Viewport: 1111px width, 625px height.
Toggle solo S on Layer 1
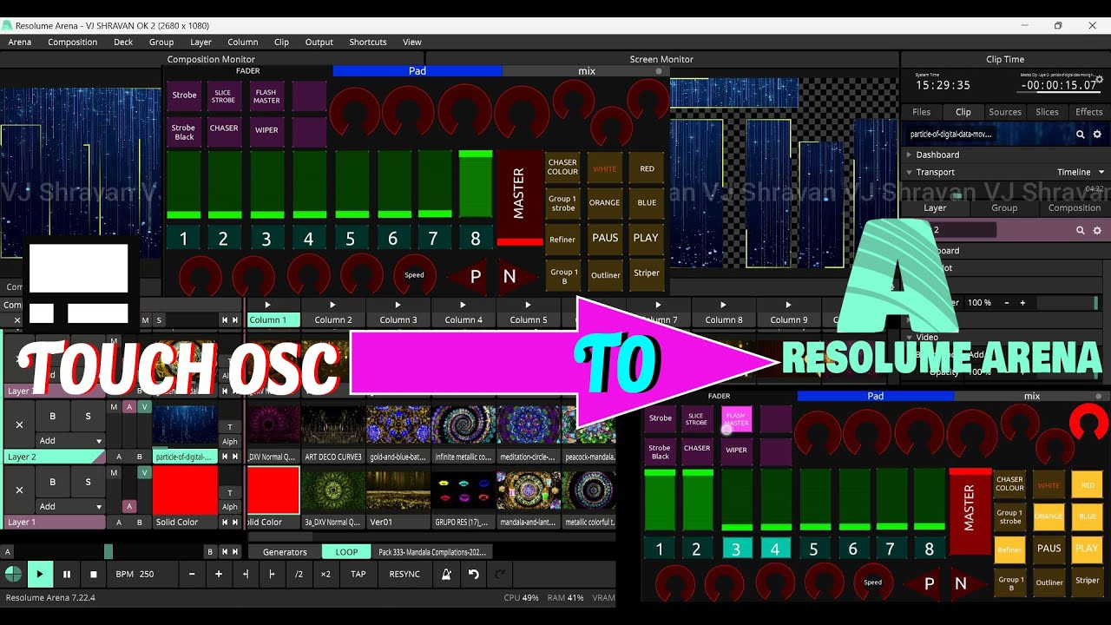click(89, 482)
